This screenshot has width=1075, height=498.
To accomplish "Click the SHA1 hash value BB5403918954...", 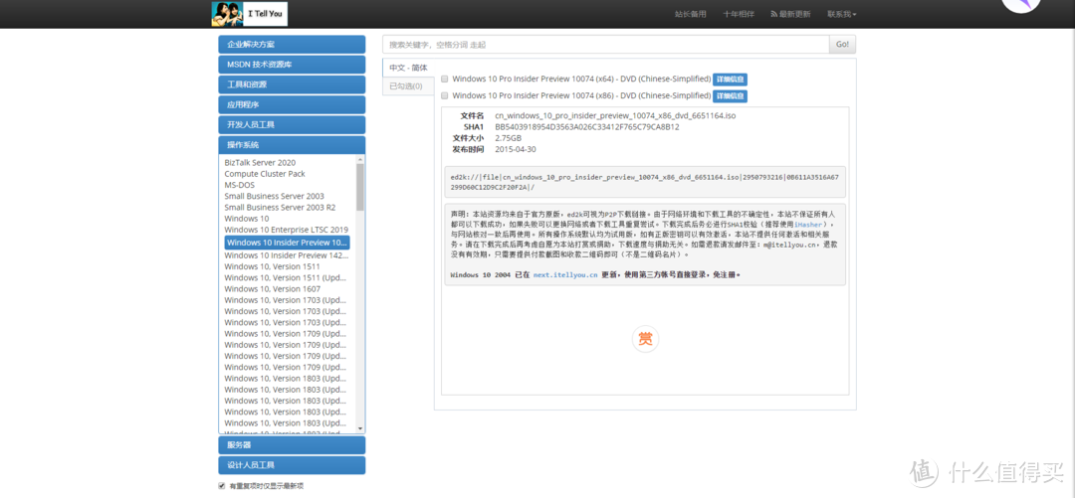I will click(587, 126).
